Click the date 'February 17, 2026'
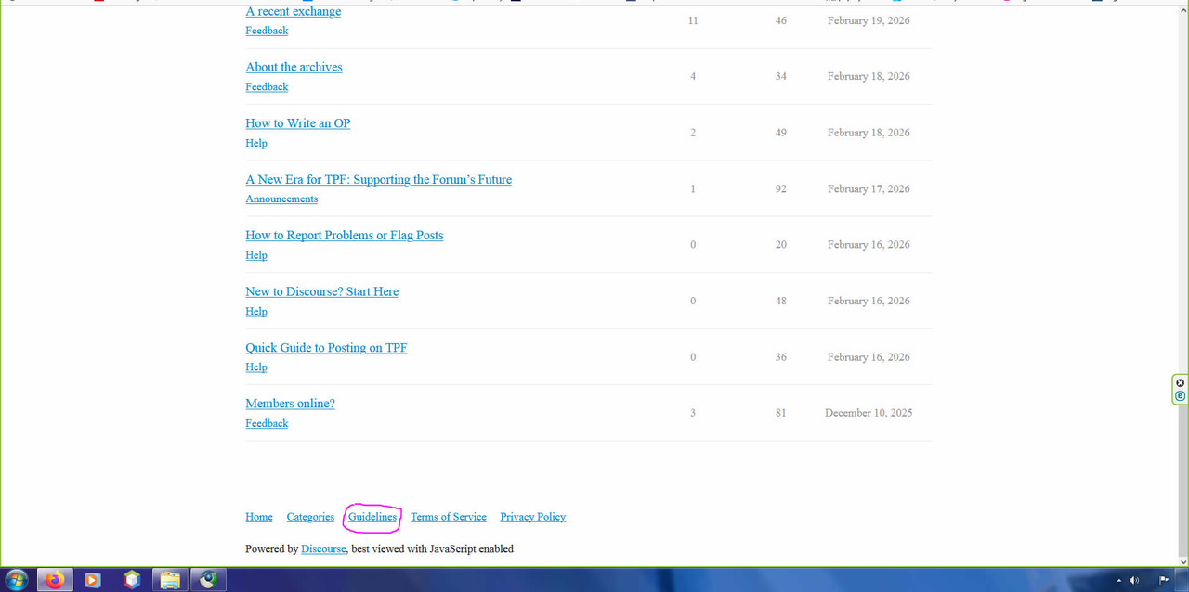This screenshot has height=592, width=1189. click(869, 188)
